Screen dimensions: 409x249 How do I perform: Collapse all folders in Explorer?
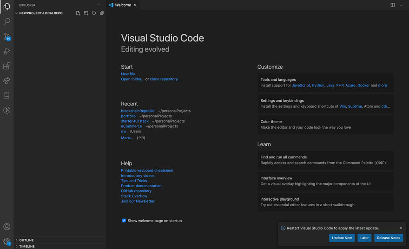102,13
